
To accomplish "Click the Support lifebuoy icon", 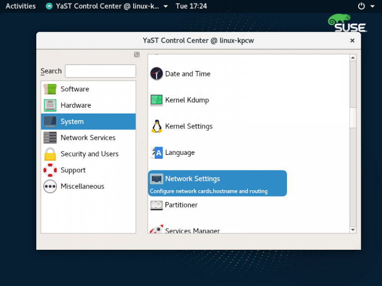I will pyautogui.click(x=50, y=170).
